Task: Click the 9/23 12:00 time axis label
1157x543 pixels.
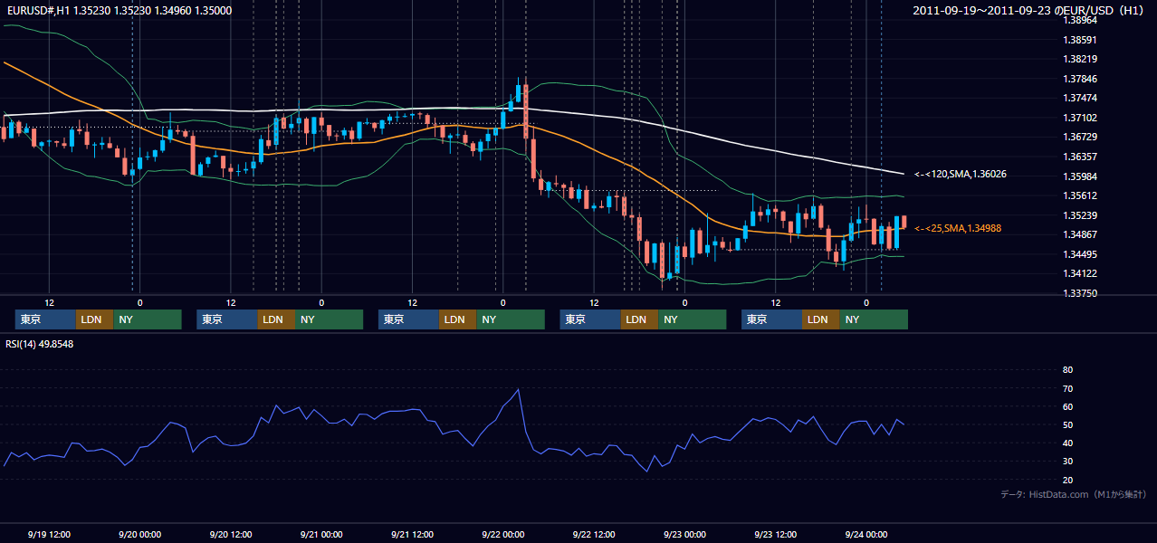Action: pyautogui.click(x=775, y=534)
